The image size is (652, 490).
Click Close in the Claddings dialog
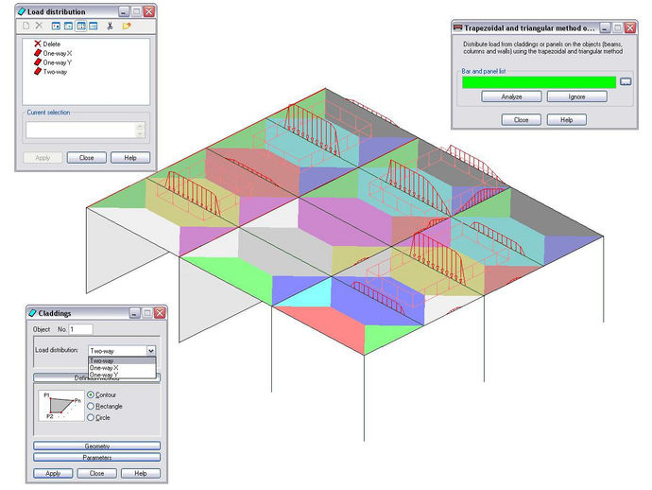point(96,473)
